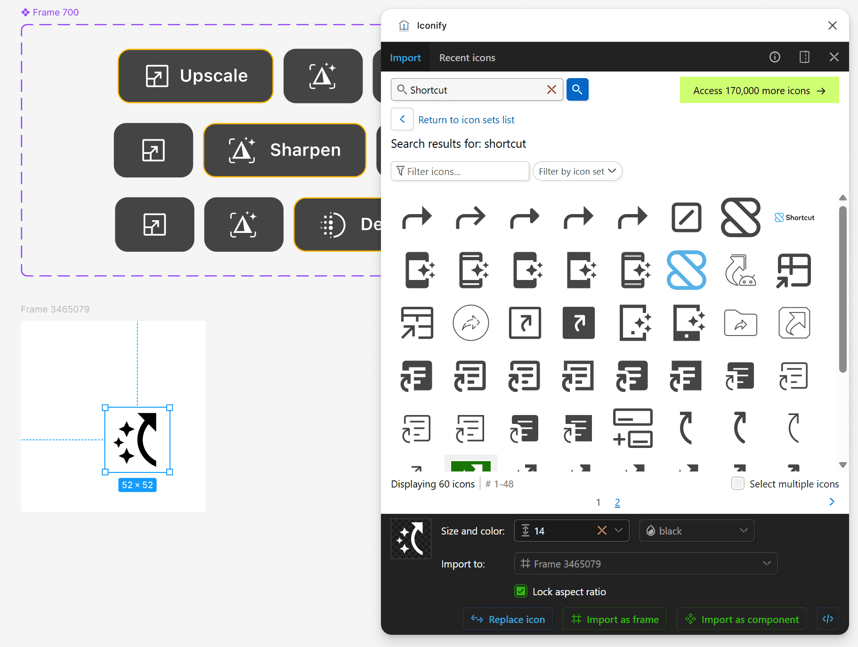Select the large black Shortcut logo icon
The image size is (858, 647).
(x=740, y=217)
